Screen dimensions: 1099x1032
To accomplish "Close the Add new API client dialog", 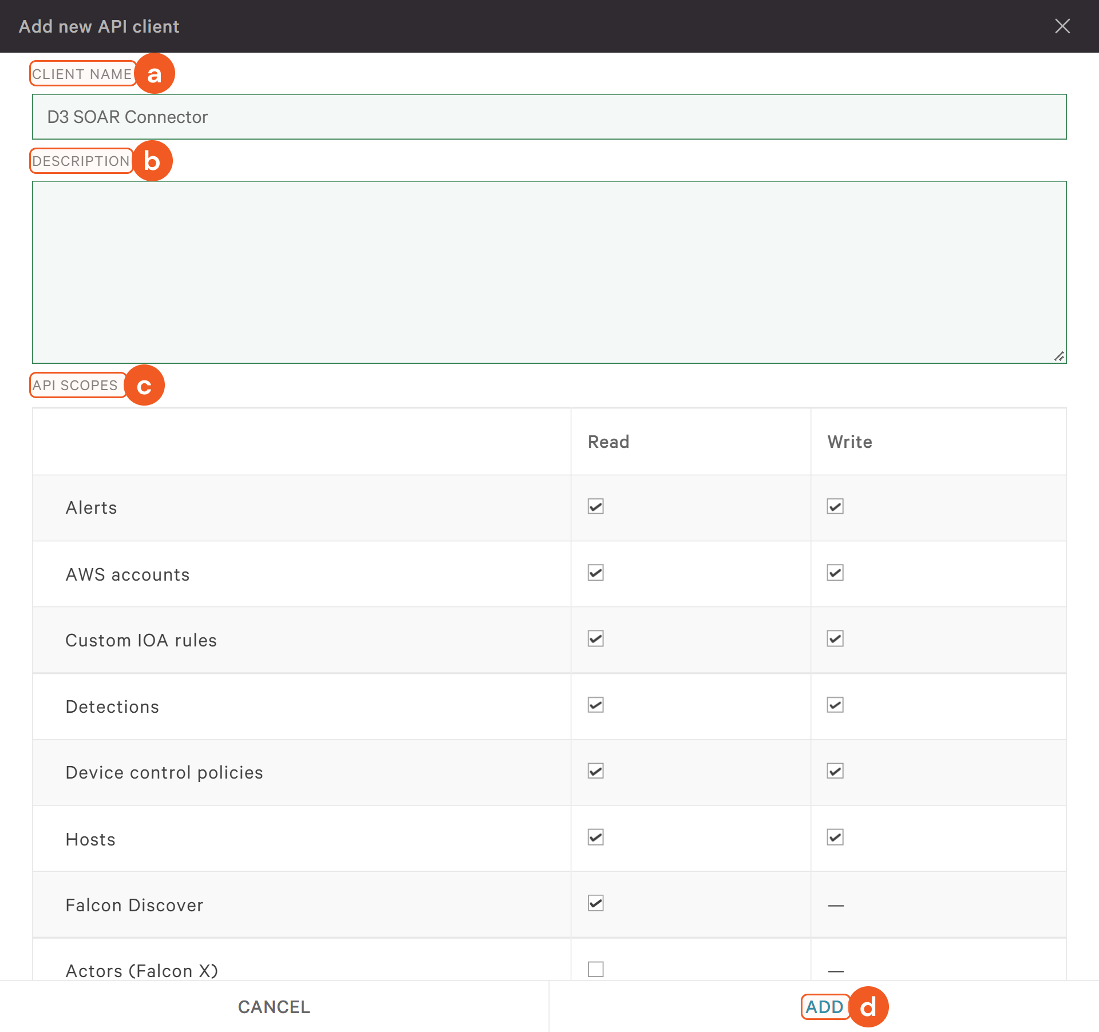I will (x=1063, y=26).
